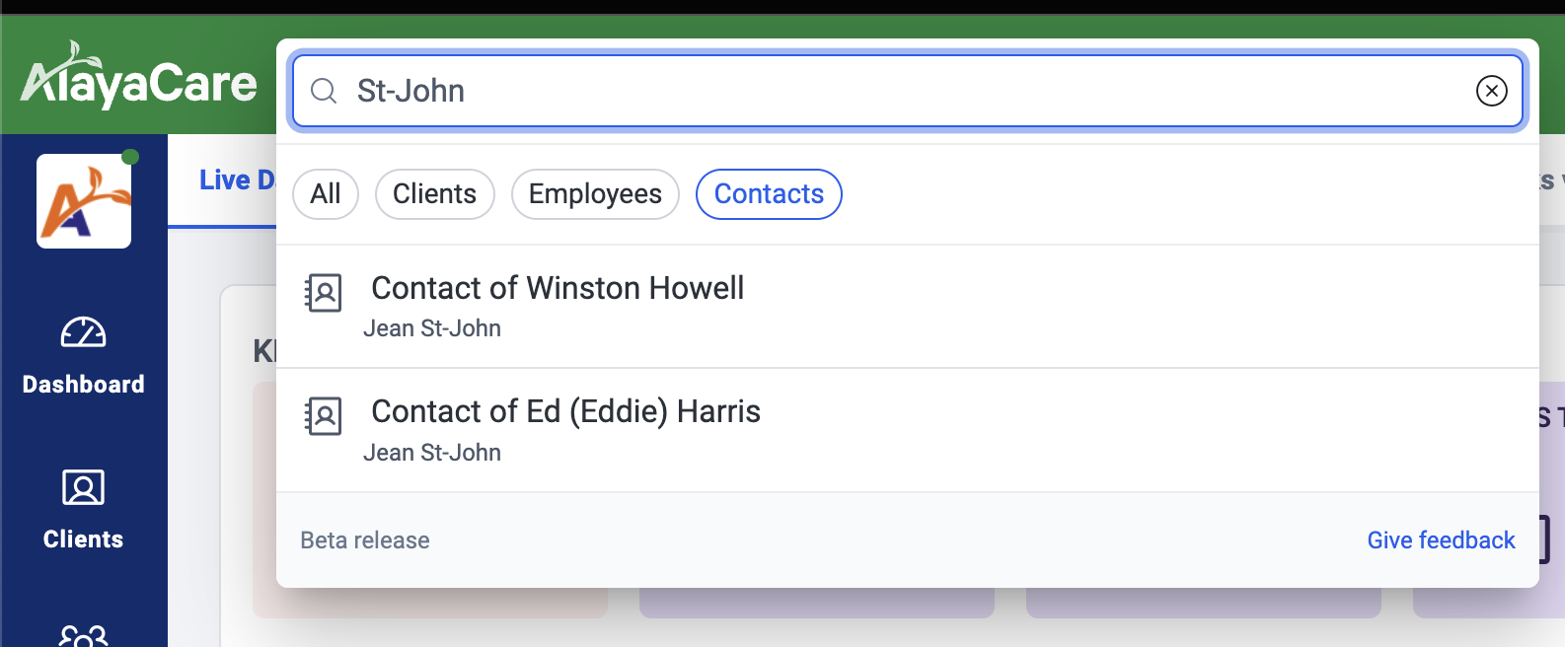
Task: Click the contact-book icon beside Winston Howell
Action: pyautogui.click(x=324, y=293)
